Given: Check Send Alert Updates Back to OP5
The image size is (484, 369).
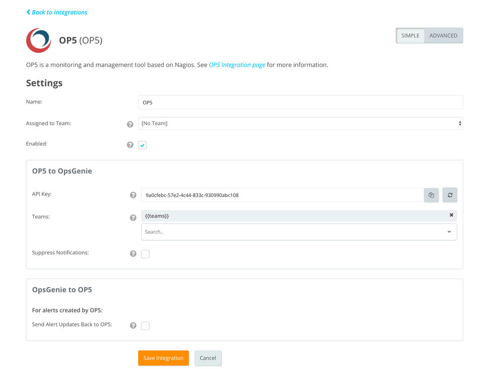Looking at the screenshot, I should point(145,326).
